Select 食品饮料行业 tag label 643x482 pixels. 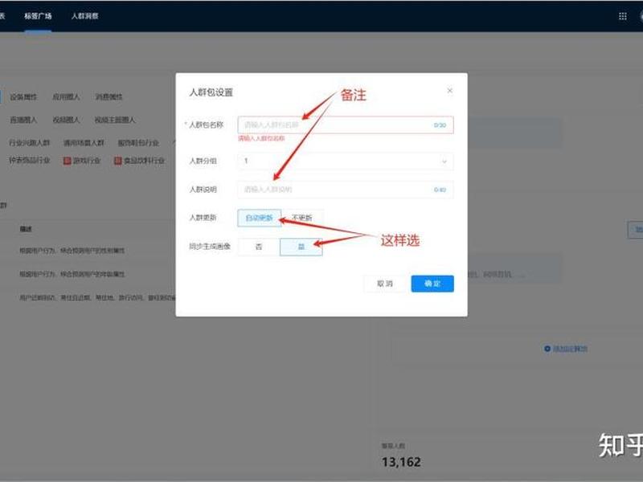(x=144, y=161)
